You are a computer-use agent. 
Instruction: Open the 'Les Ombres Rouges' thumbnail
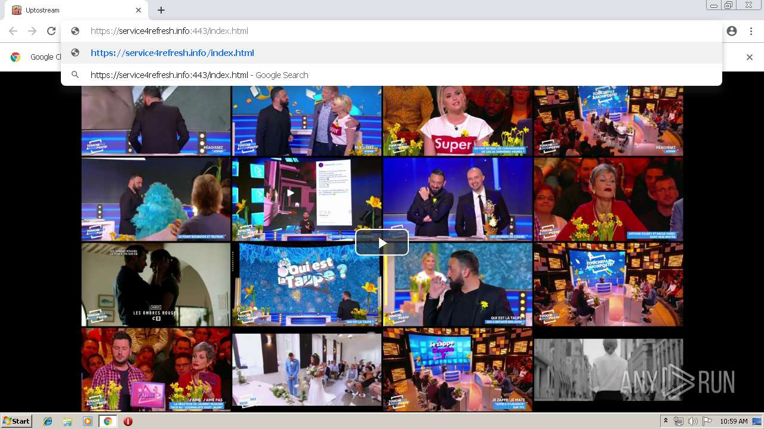(x=156, y=284)
